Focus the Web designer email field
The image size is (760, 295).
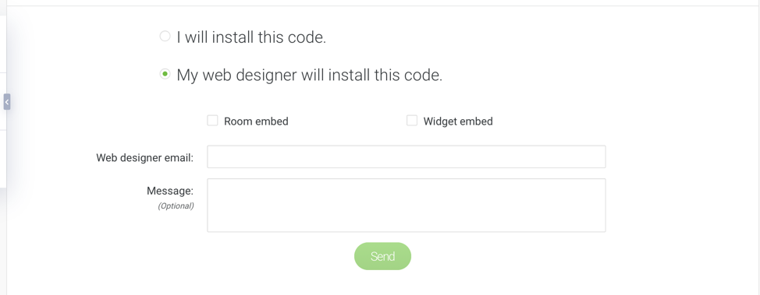407,156
